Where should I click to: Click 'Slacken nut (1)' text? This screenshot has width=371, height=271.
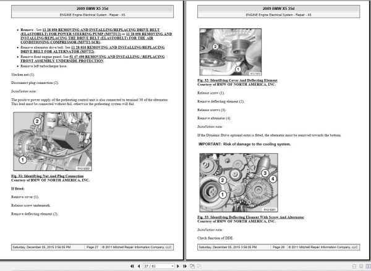pos(23,75)
